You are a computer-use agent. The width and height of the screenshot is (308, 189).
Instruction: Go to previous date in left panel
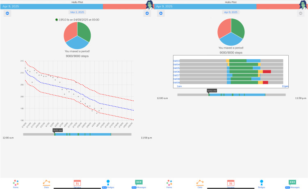tap(7, 14)
